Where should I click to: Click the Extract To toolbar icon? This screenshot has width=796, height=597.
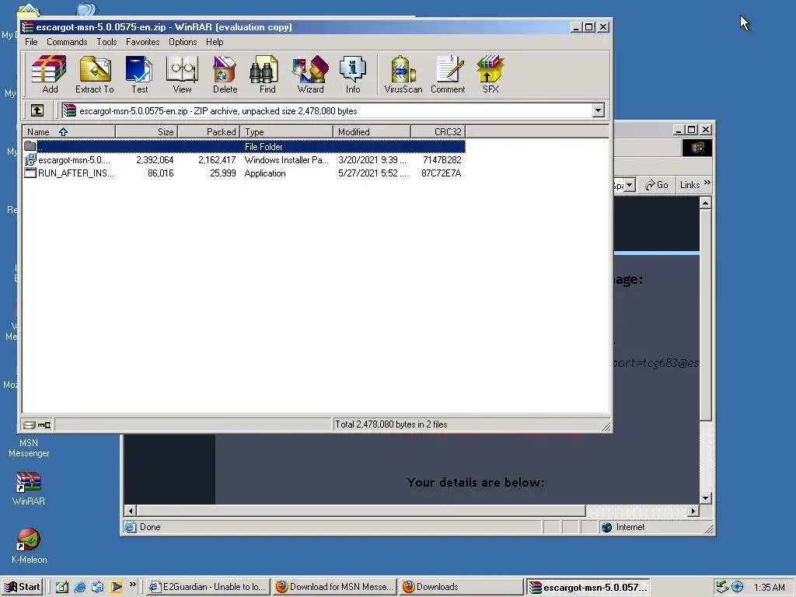pyautogui.click(x=95, y=75)
